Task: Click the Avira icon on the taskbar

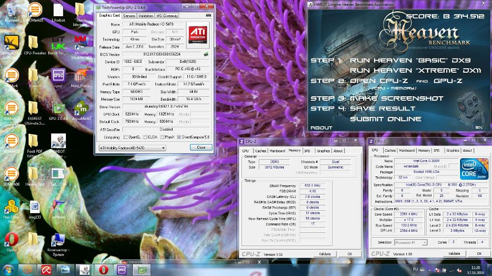Action: (x=46, y=270)
